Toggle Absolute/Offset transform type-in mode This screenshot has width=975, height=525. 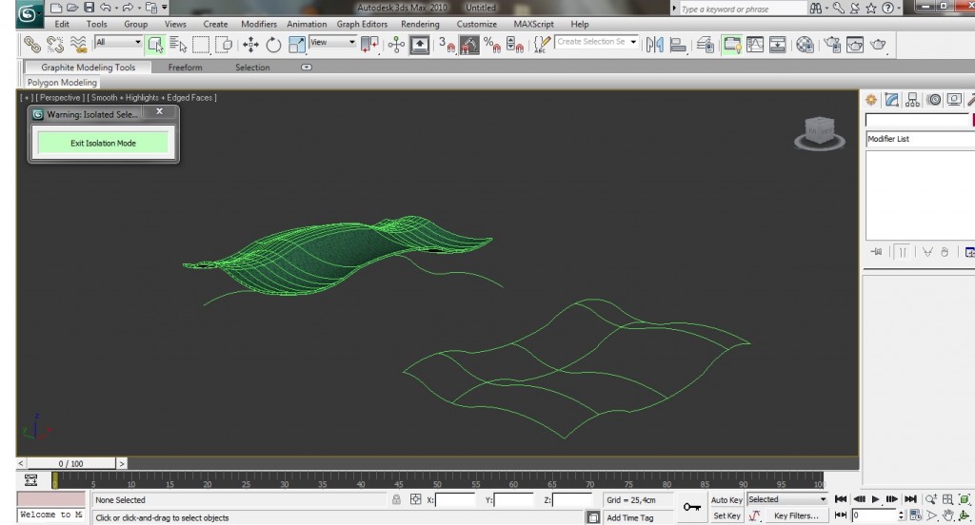[415, 499]
